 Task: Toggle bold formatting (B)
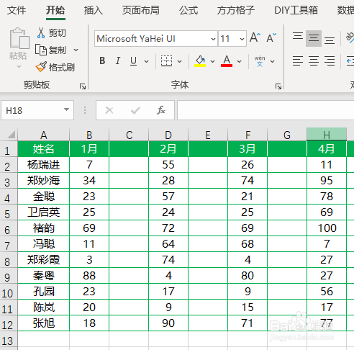pos(102,61)
